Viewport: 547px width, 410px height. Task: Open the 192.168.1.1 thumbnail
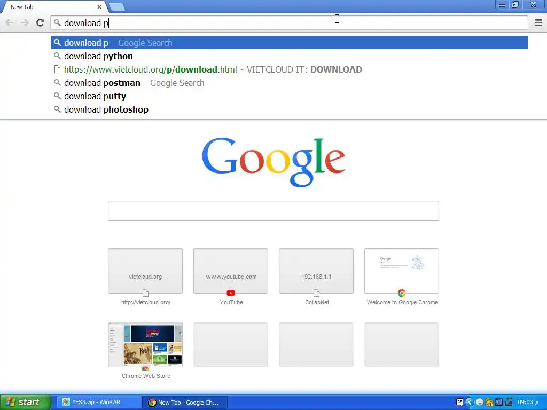tap(316, 271)
